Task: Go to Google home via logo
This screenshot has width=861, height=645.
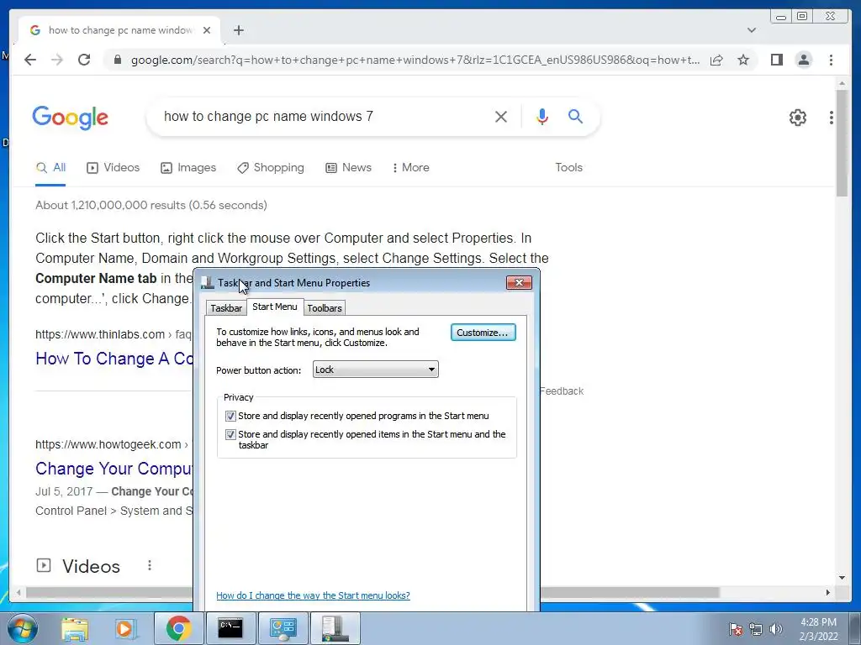Action: 71,118
